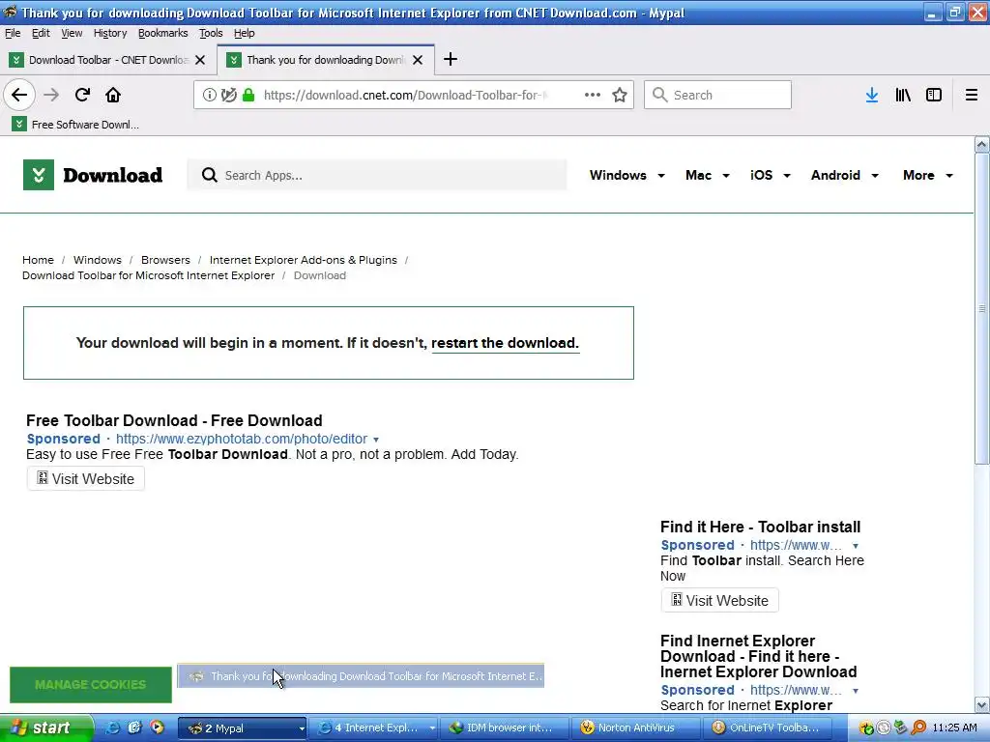The width and height of the screenshot is (990, 742).
Task: Click the Browsers breadcrumb link
Action: click(165, 260)
